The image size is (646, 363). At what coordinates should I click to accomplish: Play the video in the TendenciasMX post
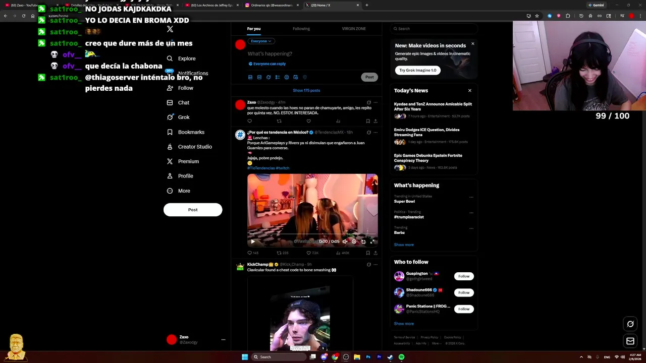(x=253, y=241)
